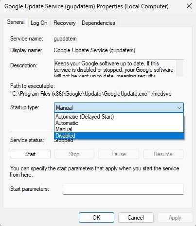Confirm changes with the OK button

pos(96,218)
